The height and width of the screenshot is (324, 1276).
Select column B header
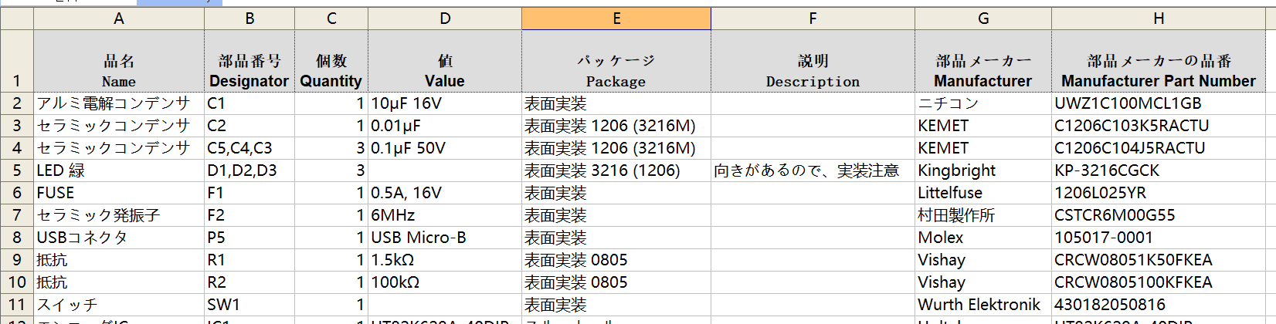249,19
